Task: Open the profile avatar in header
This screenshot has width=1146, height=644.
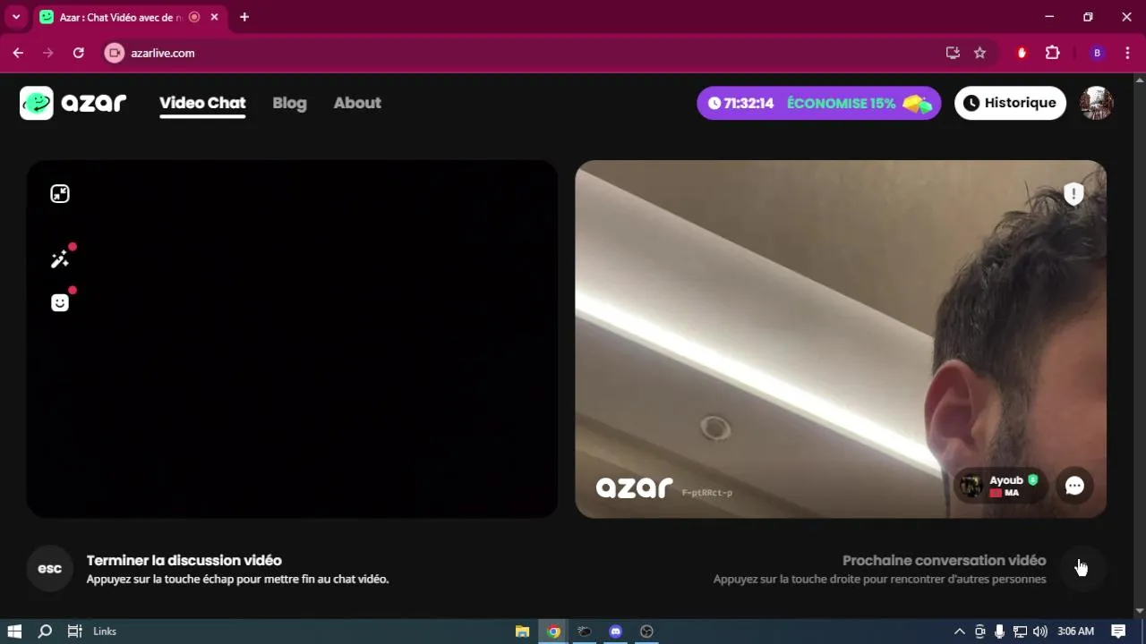Action: pos(1096,103)
